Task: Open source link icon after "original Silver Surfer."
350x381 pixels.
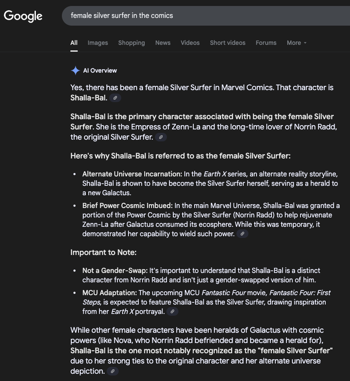Action: pyautogui.click(x=161, y=137)
